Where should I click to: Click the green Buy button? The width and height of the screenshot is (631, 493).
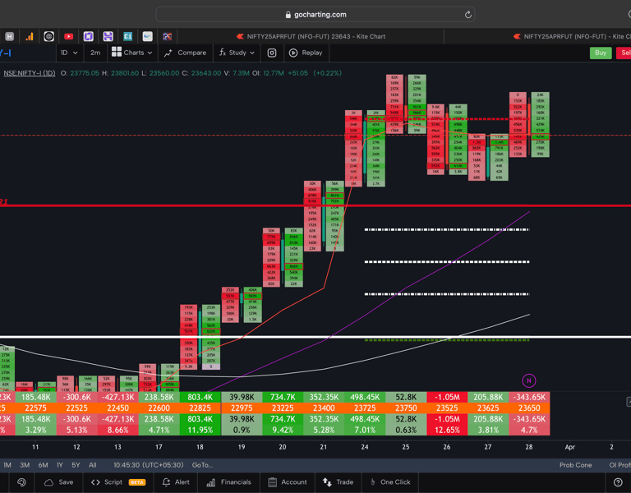click(601, 53)
